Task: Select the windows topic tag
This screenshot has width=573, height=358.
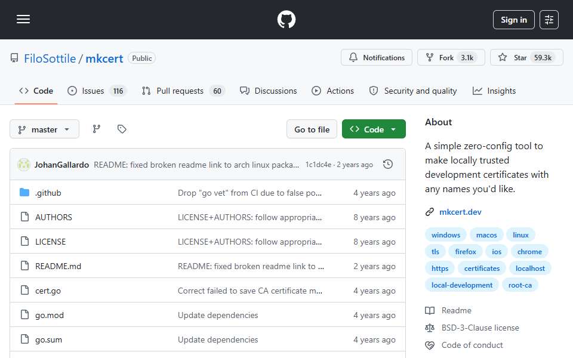Action: (445, 235)
